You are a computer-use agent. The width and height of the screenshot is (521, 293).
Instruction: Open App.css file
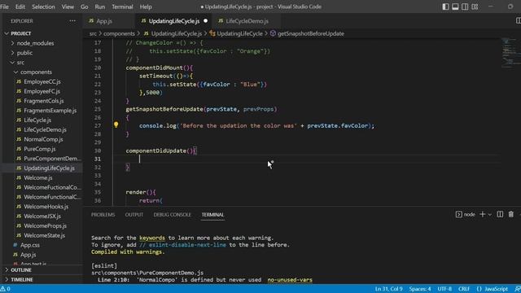30,245
